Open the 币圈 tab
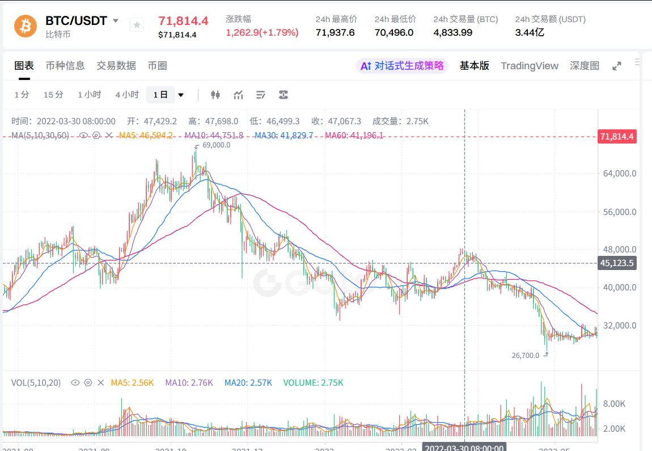This screenshot has width=652, height=451. click(x=157, y=66)
